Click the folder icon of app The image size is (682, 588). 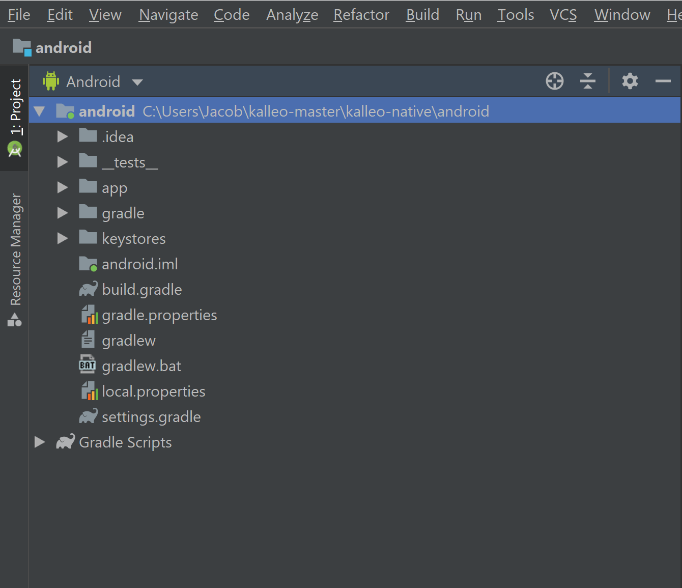88,186
